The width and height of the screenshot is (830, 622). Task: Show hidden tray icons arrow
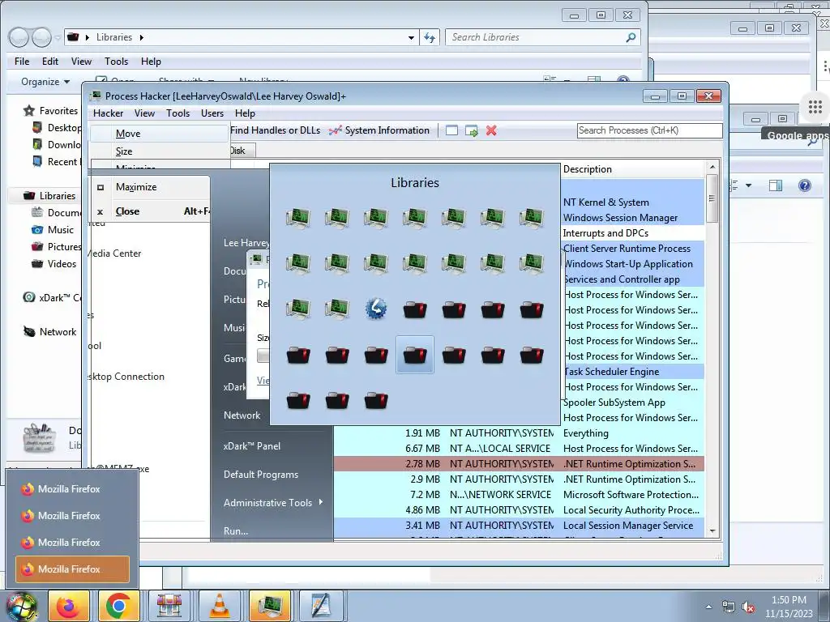[x=708, y=607]
